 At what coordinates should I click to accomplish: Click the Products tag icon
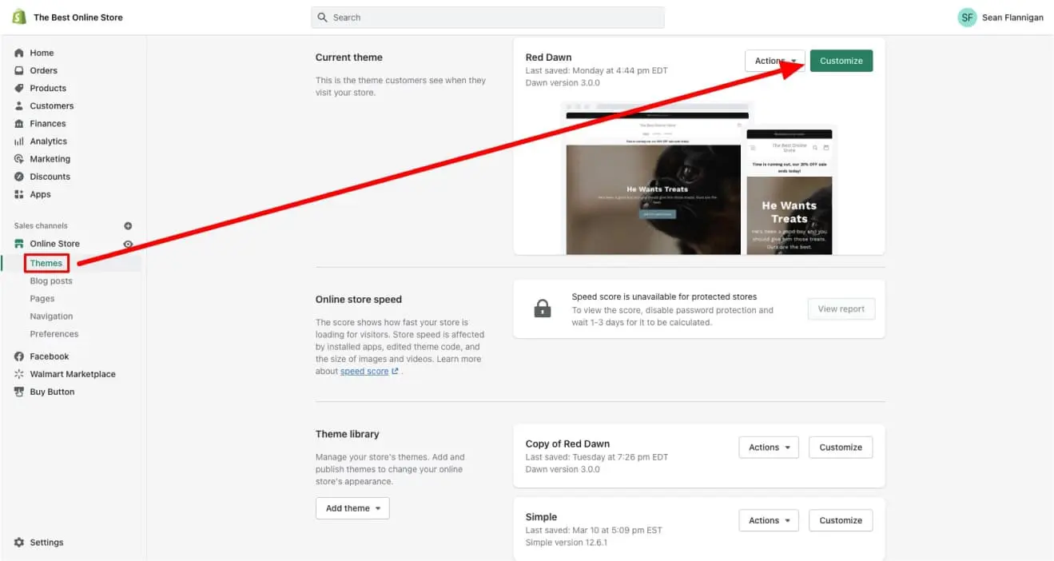19,88
